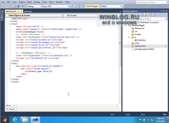Screen dimensions: 169x123
Task: Click the Quick Launch search icon
Action: pyautogui.click(x=167, y=2)
